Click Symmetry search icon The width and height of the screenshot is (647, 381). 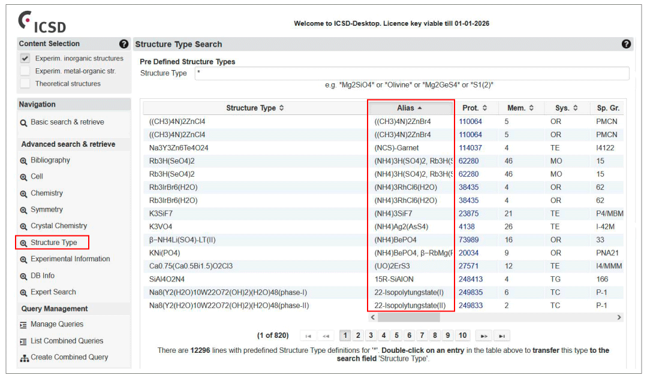tap(23, 210)
